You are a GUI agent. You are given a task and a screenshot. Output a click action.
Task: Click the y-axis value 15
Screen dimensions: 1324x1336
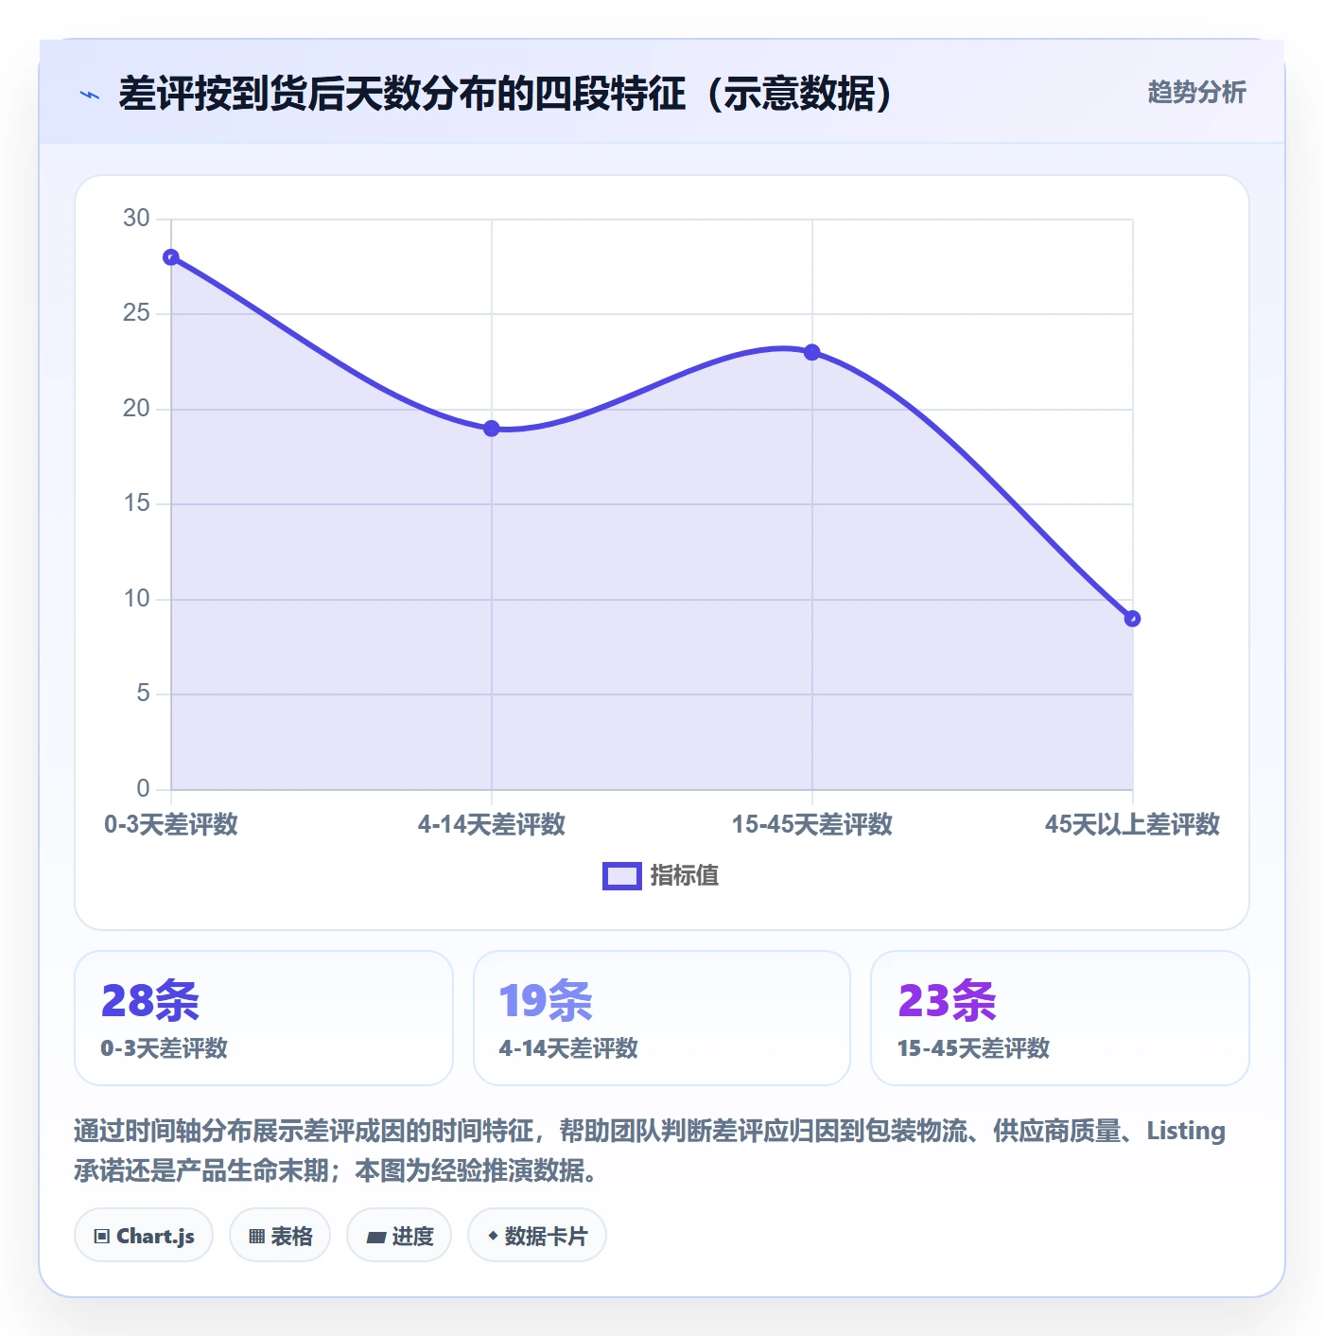tap(136, 503)
